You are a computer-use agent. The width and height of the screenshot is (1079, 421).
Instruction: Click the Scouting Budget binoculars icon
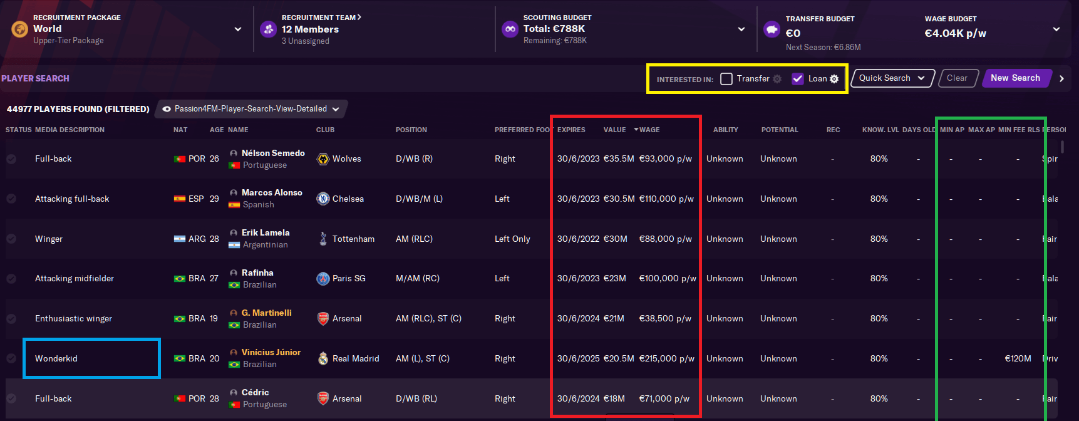[x=510, y=29]
